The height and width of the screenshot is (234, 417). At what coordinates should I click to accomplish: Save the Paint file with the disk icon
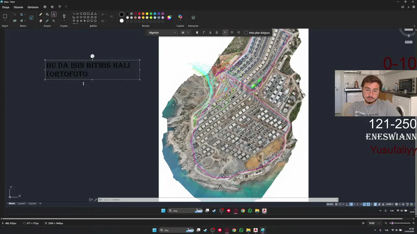pos(45,7)
